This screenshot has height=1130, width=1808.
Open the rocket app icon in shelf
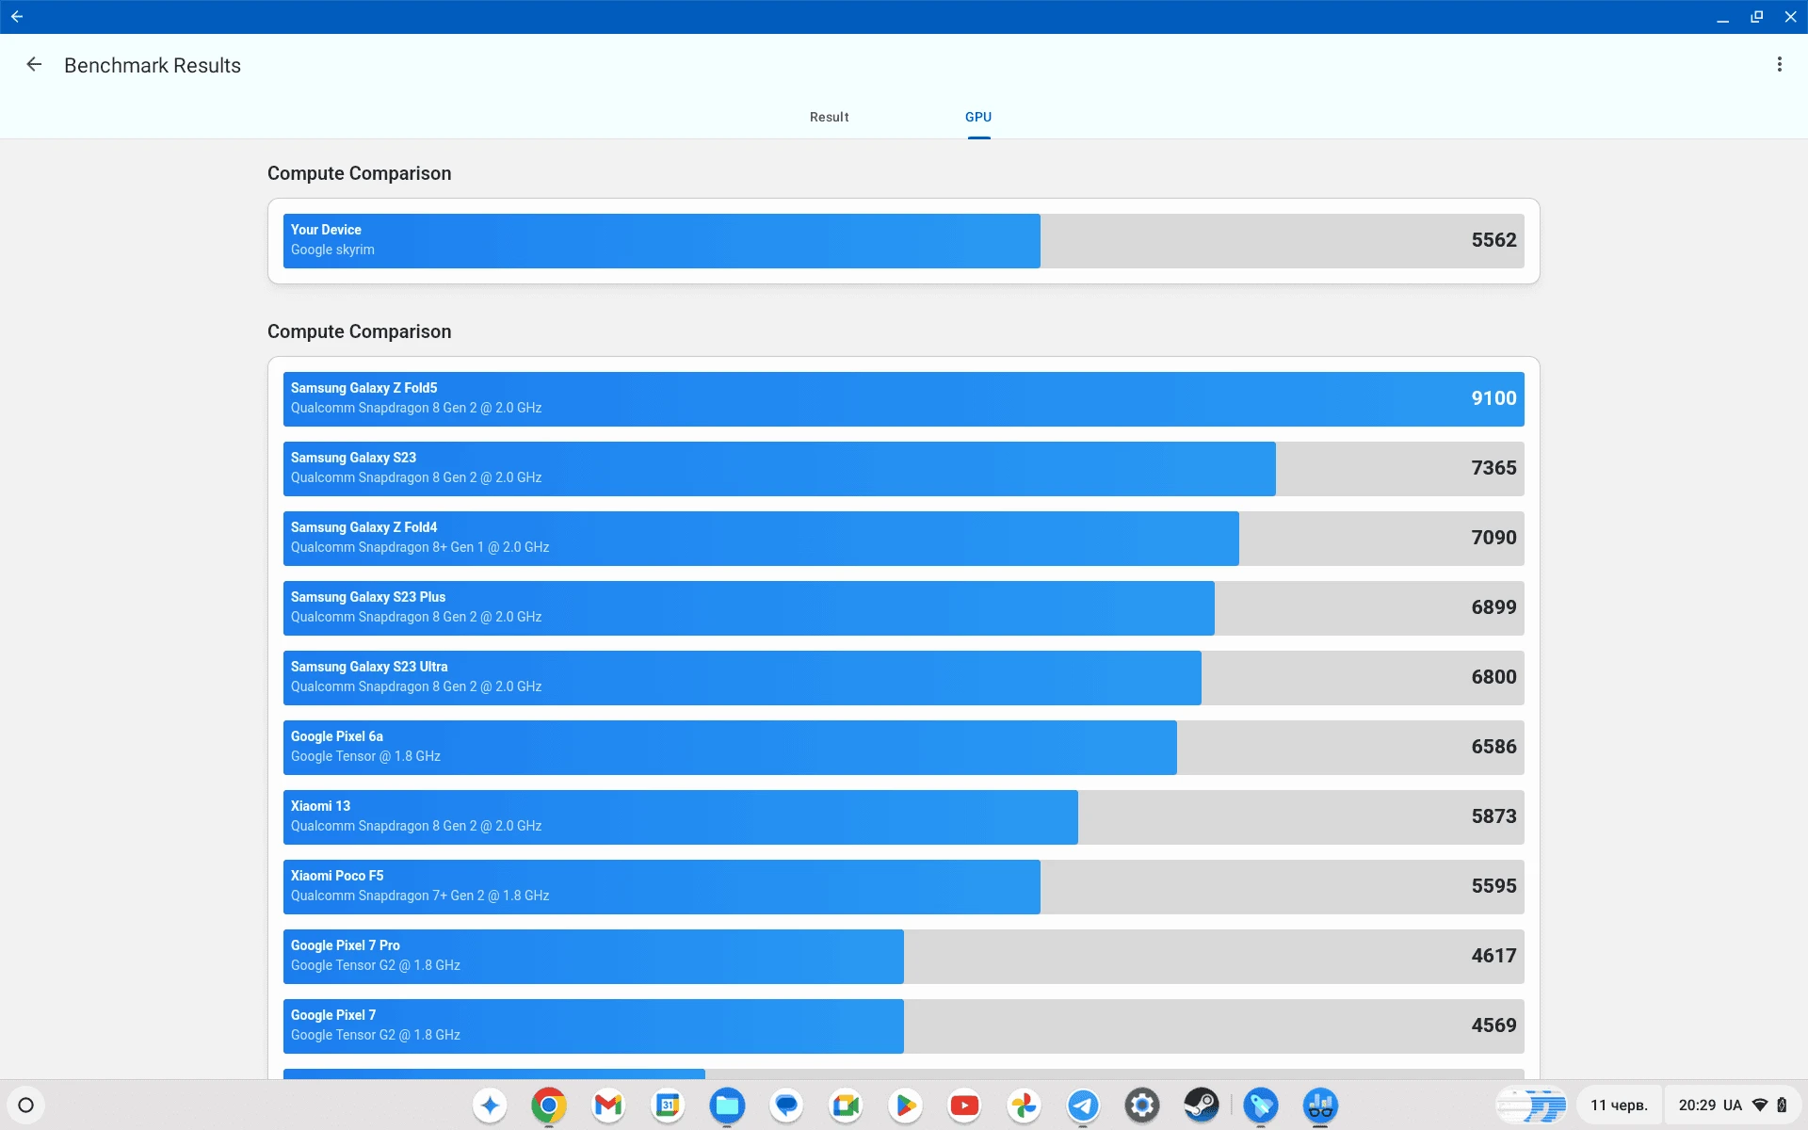click(x=1261, y=1106)
